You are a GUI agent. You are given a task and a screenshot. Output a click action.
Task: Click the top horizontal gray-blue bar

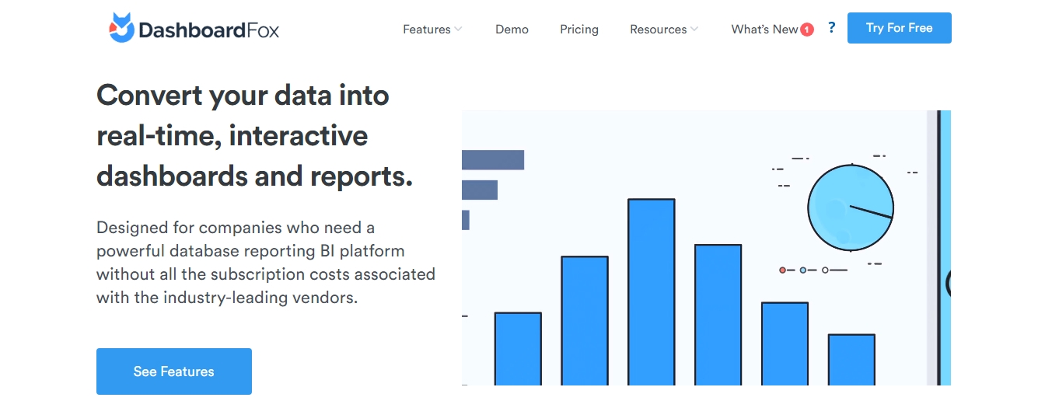(x=493, y=159)
